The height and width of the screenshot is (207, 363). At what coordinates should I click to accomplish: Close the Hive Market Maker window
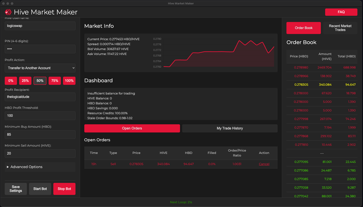(3, 3)
